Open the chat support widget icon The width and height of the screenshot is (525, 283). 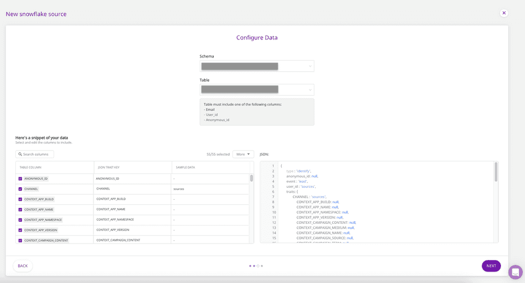[515, 272]
